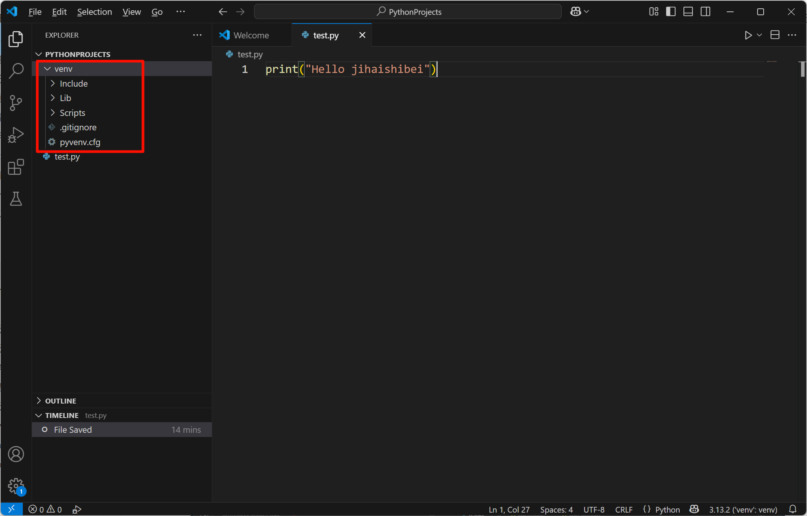Expand the Include folder
807x516 pixels.
(73, 84)
